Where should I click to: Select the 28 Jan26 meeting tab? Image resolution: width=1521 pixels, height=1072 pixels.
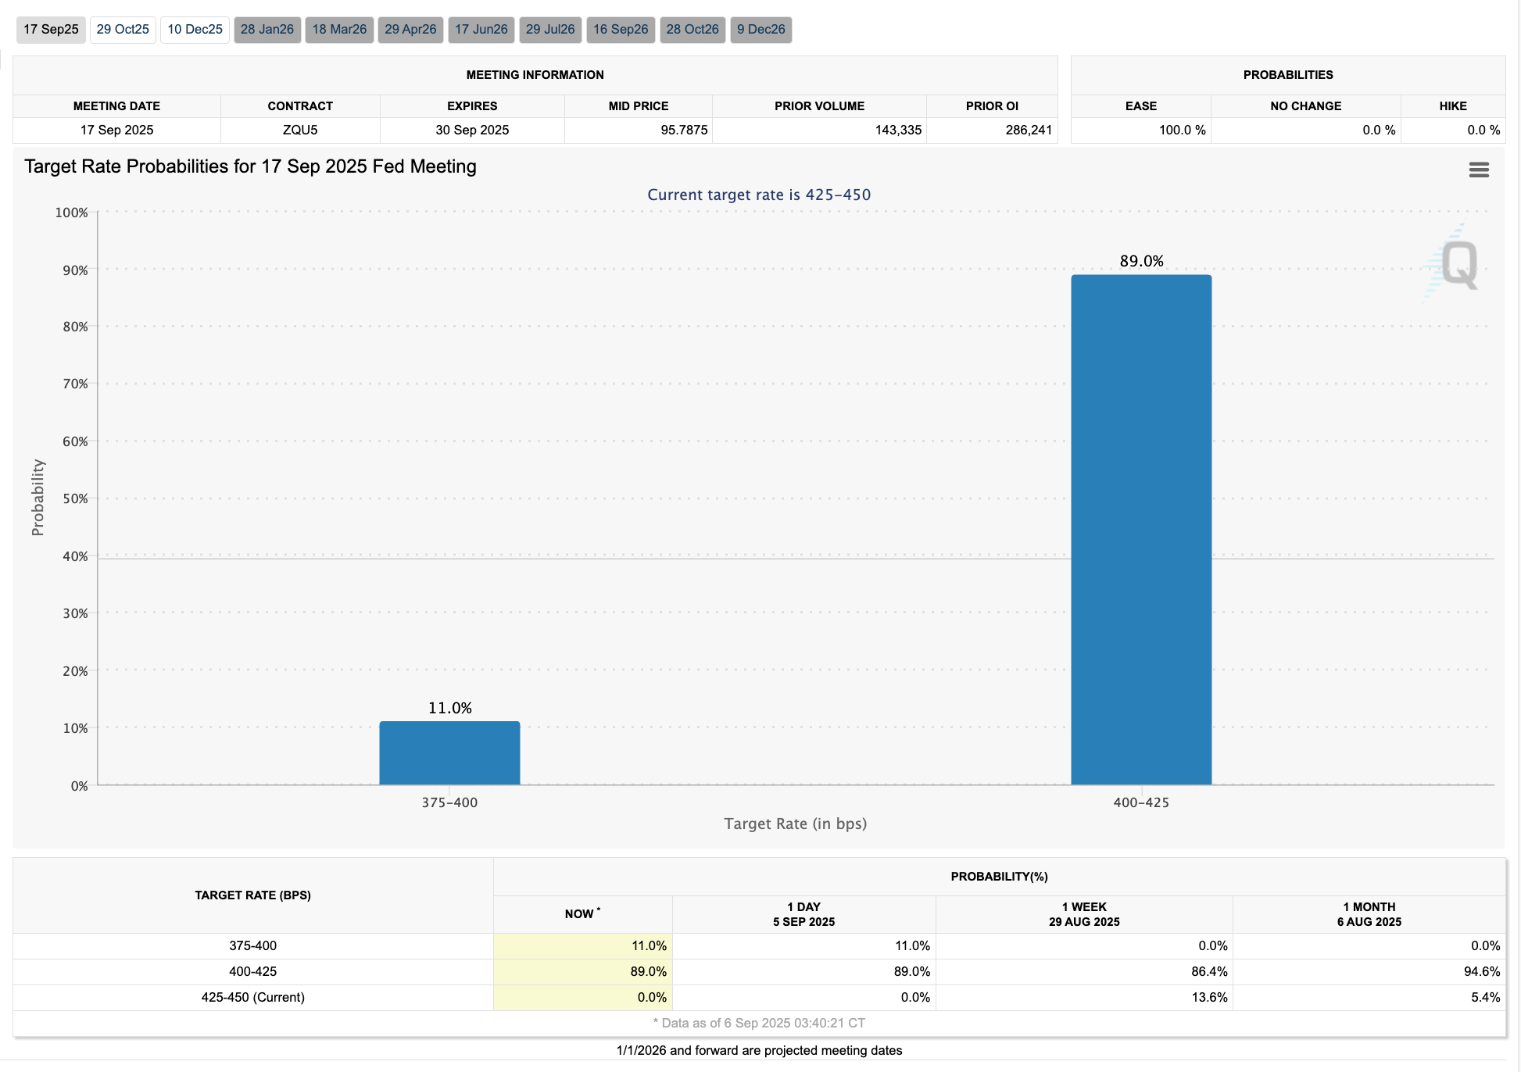click(267, 30)
